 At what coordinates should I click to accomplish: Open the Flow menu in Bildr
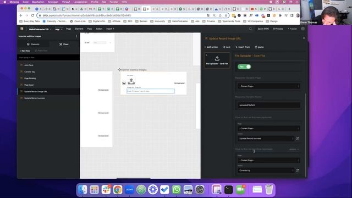(89, 29)
